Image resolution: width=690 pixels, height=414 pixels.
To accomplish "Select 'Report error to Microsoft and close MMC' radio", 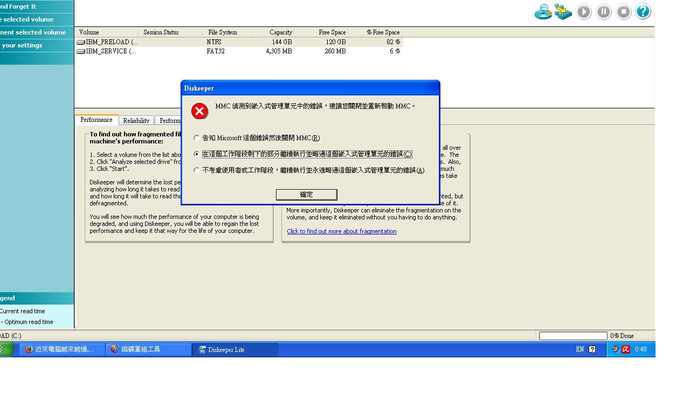I will coord(197,138).
